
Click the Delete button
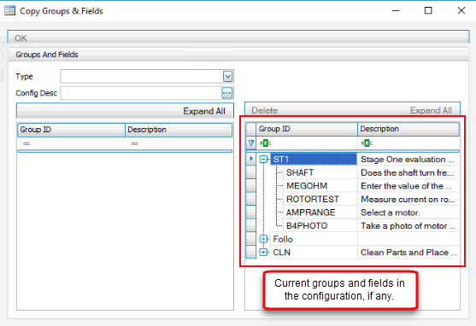[264, 110]
